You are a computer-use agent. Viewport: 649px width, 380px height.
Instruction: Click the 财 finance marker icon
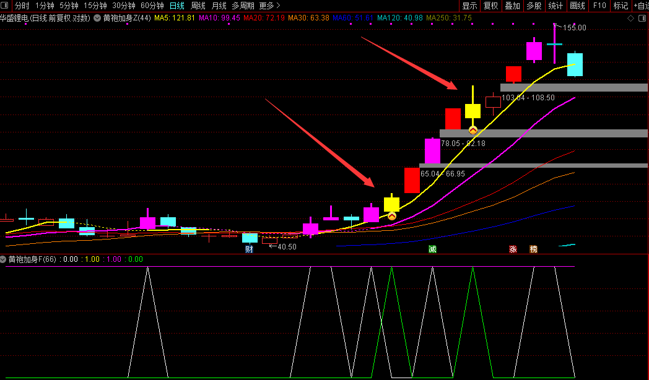[249, 249]
